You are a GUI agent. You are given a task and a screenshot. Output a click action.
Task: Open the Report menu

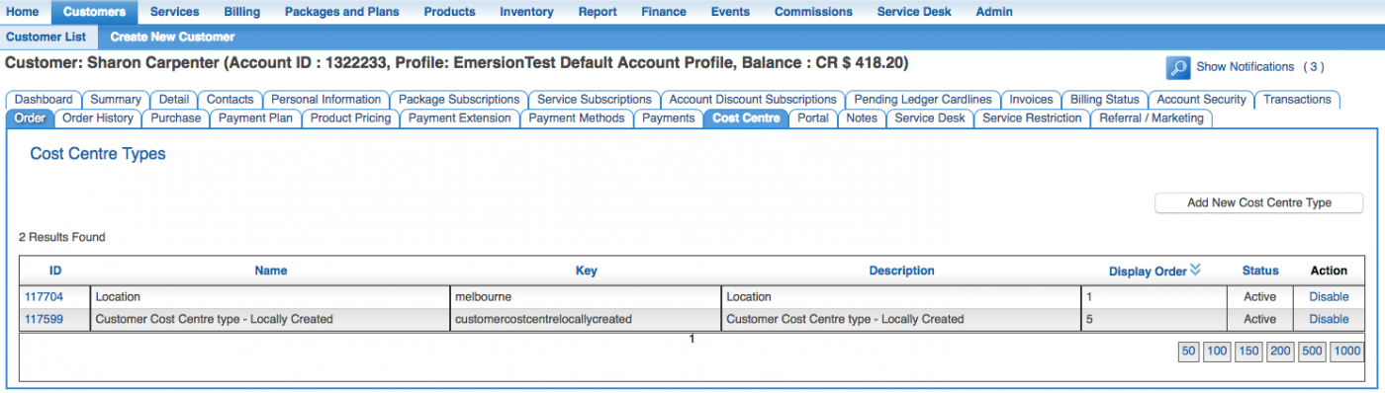[x=598, y=12]
